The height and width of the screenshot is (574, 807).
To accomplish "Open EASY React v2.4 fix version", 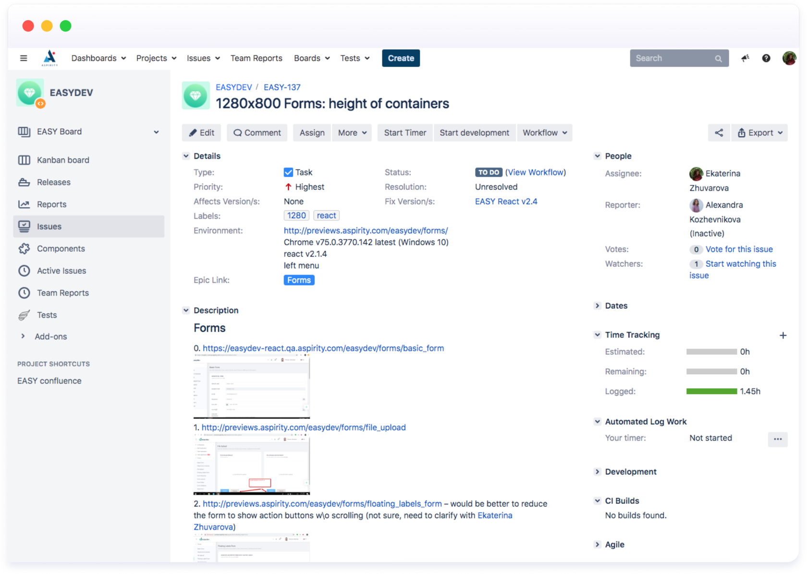I will click(x=506, y=201).
